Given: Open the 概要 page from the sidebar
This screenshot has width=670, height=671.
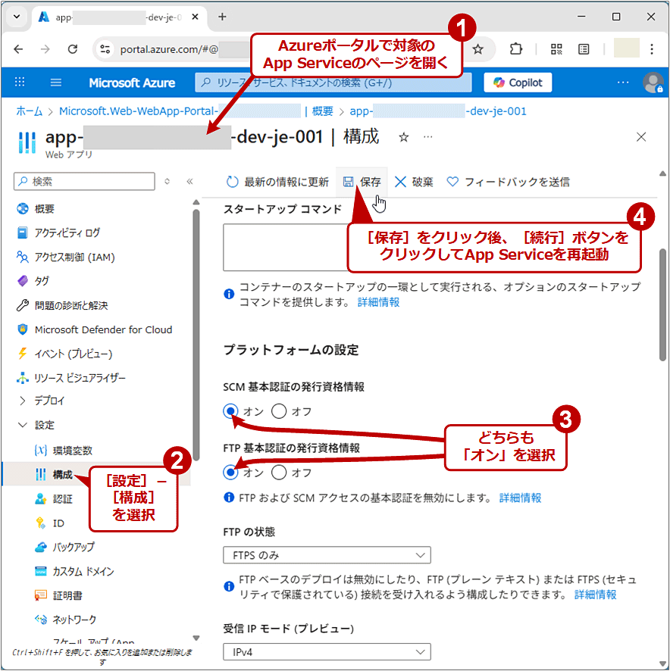Looking at the screenshot, I should [43, 208].
